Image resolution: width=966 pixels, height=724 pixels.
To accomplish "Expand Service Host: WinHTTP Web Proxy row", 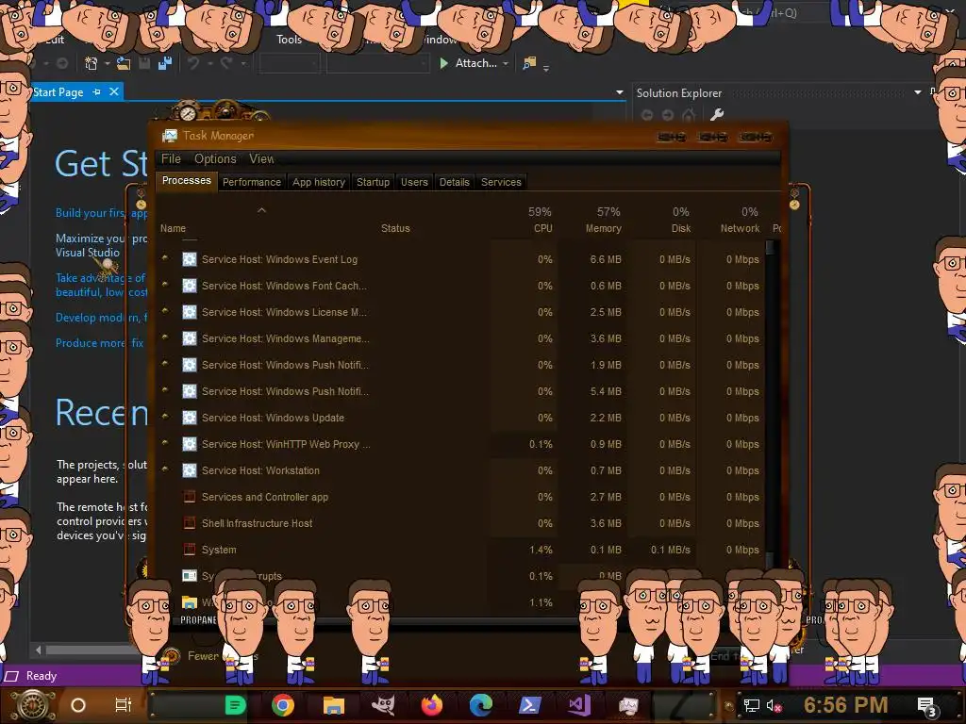I will click(165, 443).
